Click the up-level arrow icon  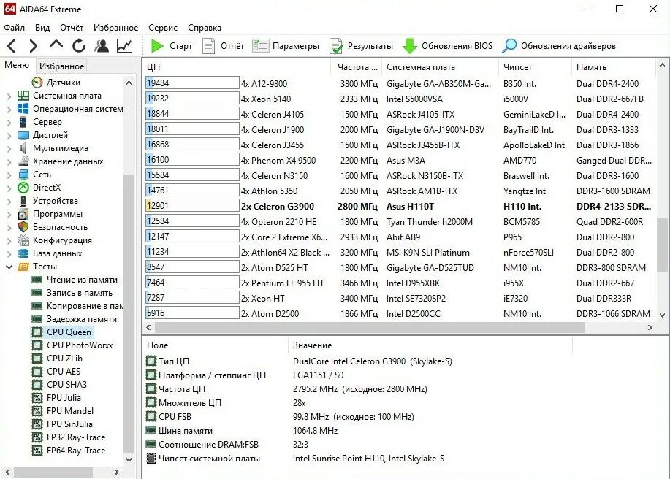56,45
